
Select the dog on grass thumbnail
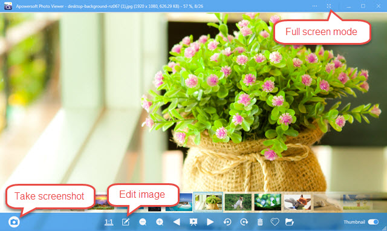(x=238, y=202)
